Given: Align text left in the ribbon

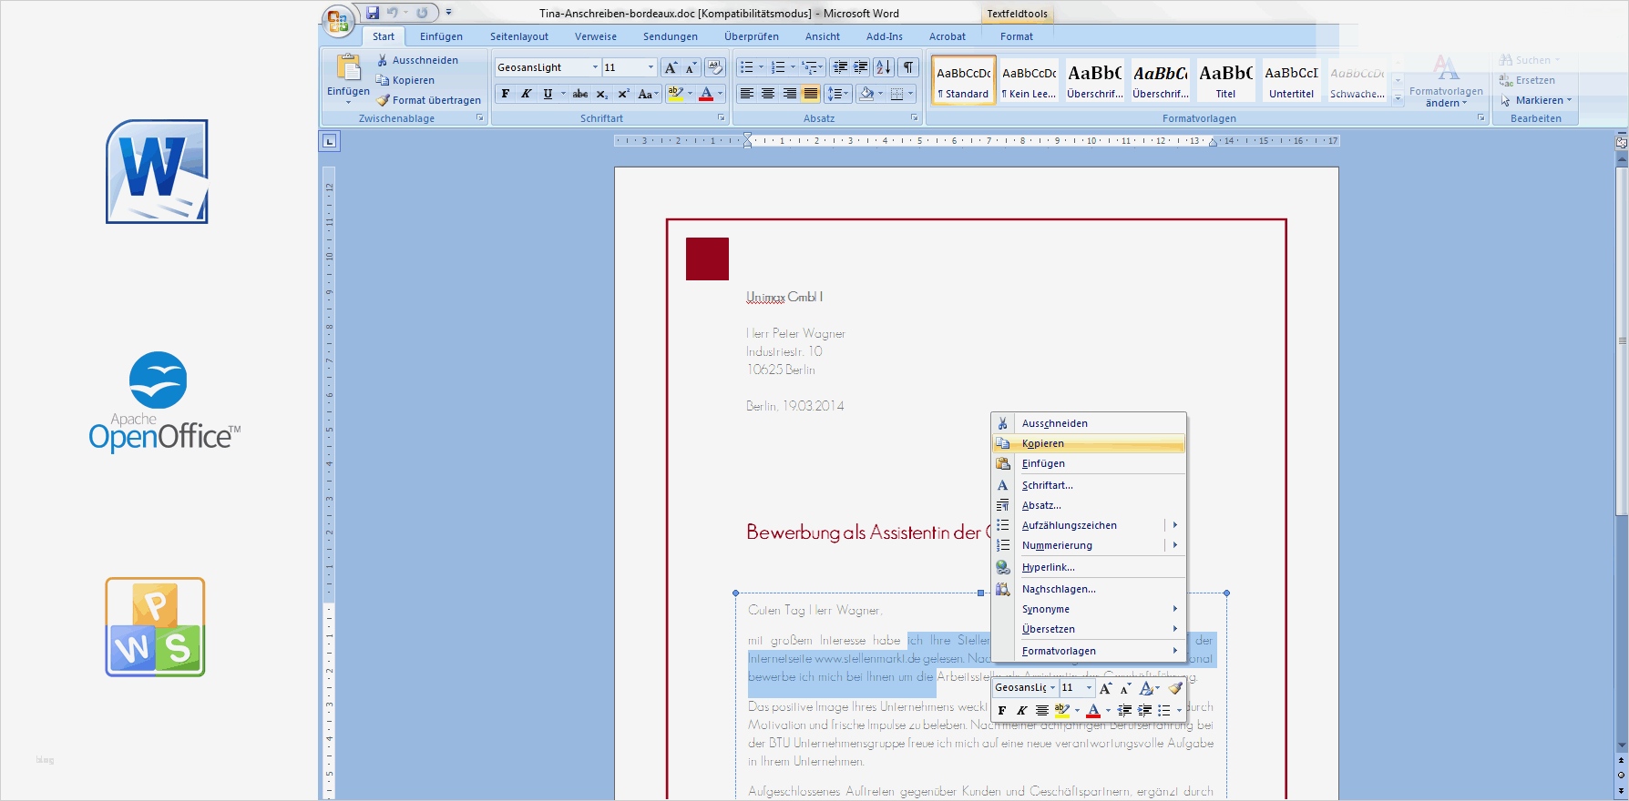Looking at the screenshot, I should tap(747, 94).
